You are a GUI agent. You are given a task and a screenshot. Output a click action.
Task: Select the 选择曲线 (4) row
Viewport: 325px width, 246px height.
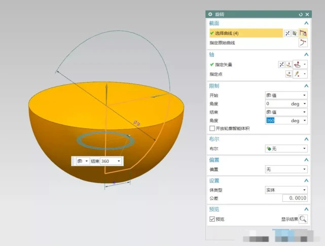pyautogui.click(x=246, y=33)
